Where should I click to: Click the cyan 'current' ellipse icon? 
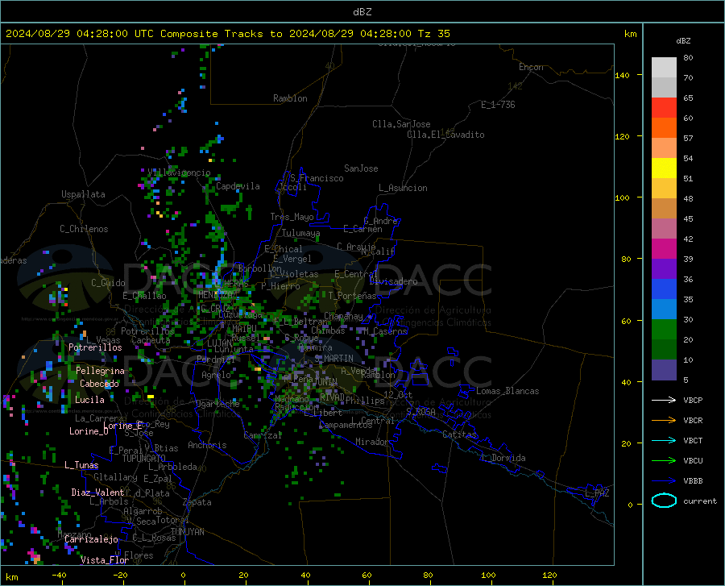(x=664, y=501)
